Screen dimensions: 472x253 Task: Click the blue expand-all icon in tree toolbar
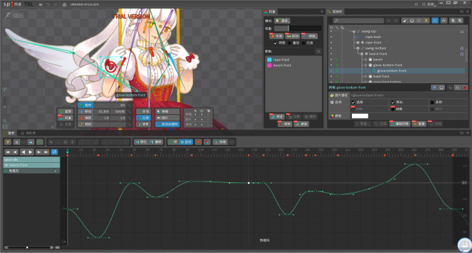tap(435, 20)
